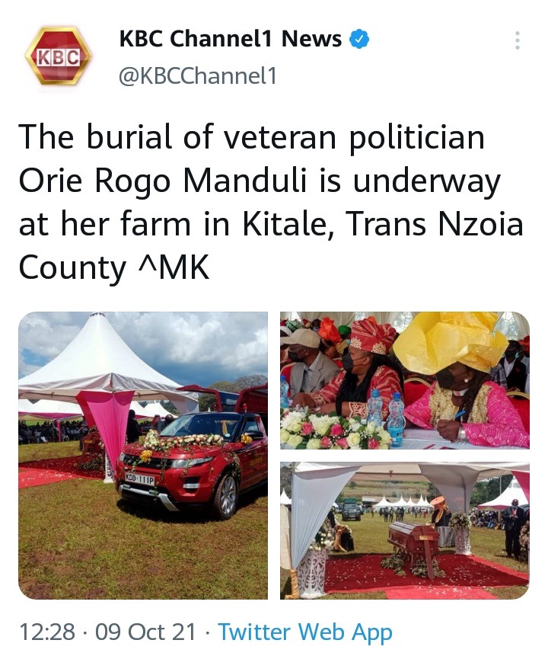Open the red Range Rover hearse photo
The height and width of the screenshot is (656, 548).
[143, 455]
